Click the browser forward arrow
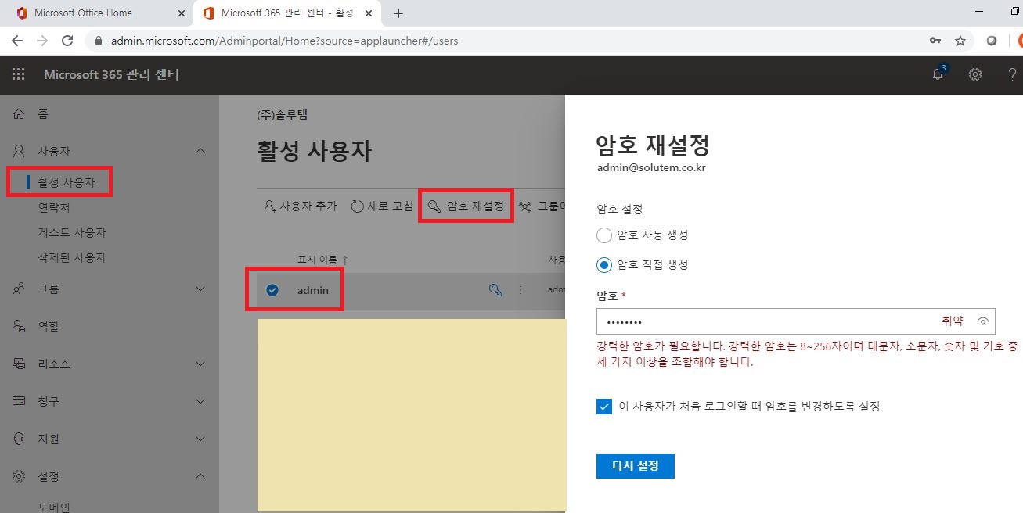This screenshot has width=1023, height=513. pos(42,41)
